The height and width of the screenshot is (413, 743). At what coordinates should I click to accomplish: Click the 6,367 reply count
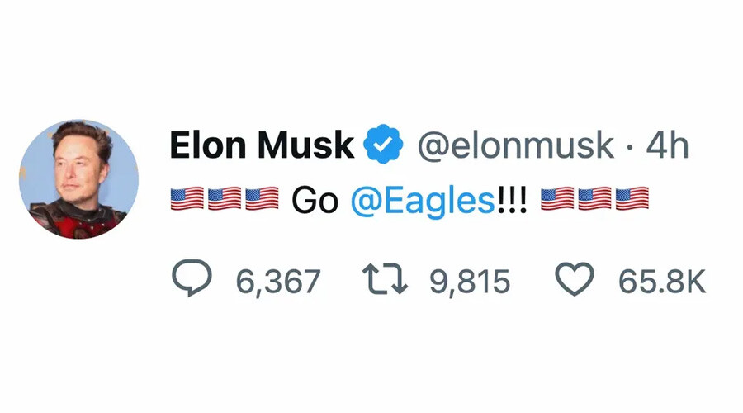coord(277,282)
